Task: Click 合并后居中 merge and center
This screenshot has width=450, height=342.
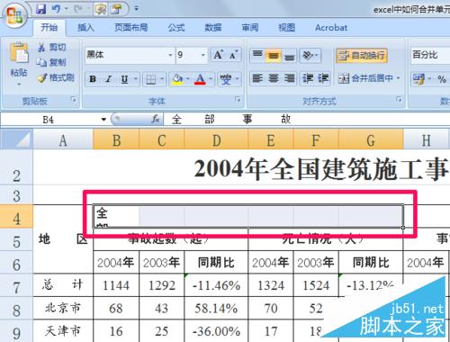Action: point(365,78)
